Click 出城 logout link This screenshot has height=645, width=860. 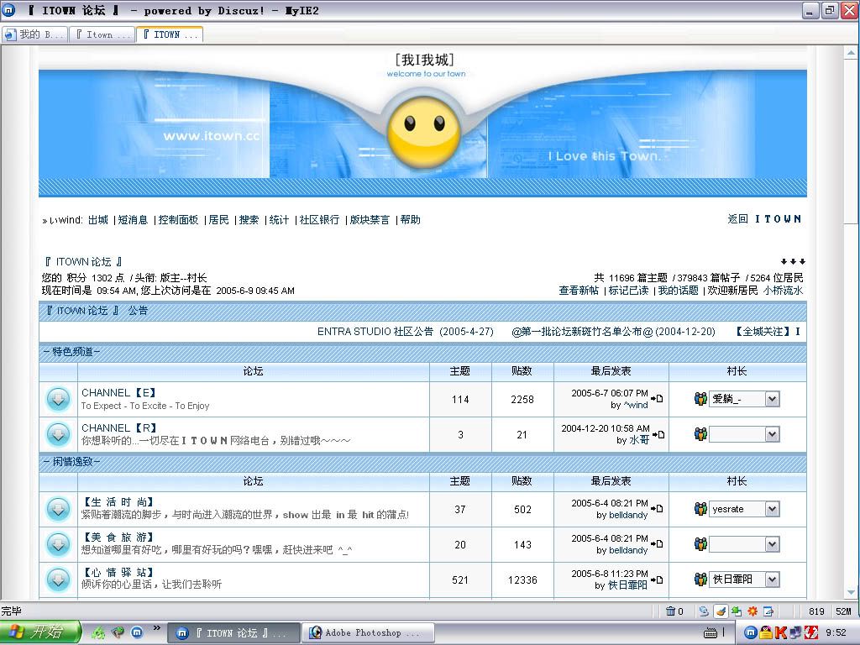98,220
